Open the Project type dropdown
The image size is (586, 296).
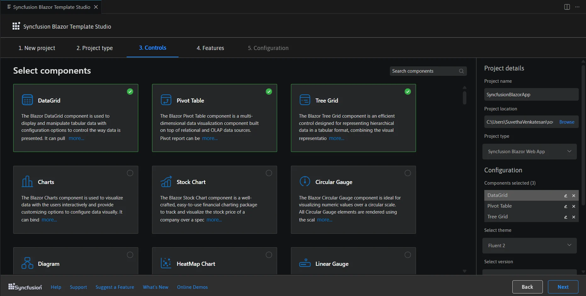529,152
